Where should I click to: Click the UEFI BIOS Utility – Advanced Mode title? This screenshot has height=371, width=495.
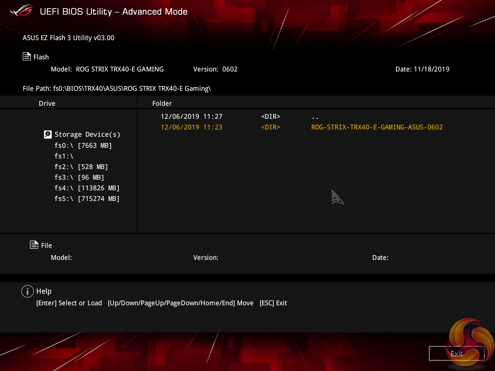click(114, 12)
